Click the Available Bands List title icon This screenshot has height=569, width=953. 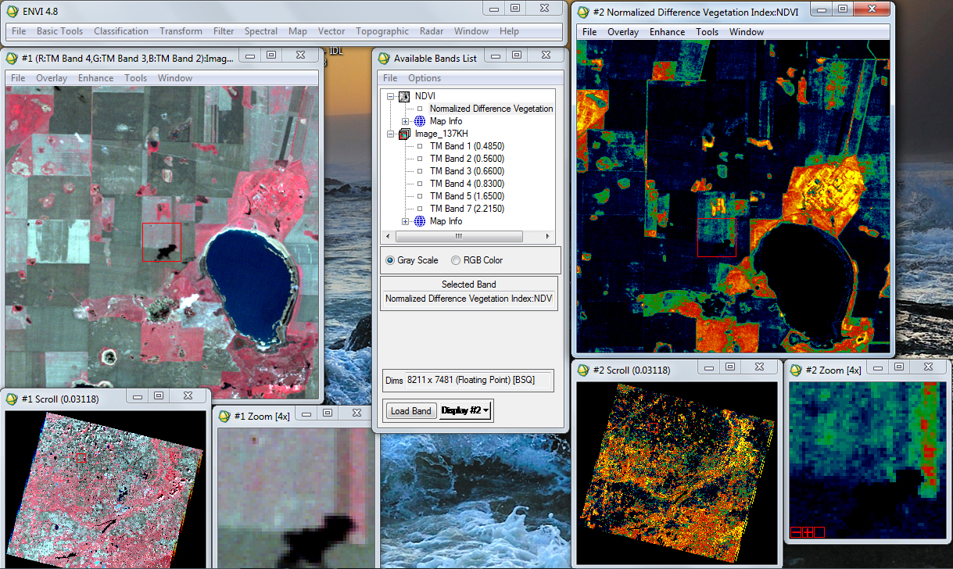click(x=383, y=58)
